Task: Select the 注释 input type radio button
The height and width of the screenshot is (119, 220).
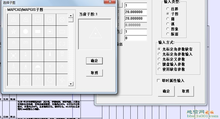Action: pyautogui.click(x=168, y=9)
